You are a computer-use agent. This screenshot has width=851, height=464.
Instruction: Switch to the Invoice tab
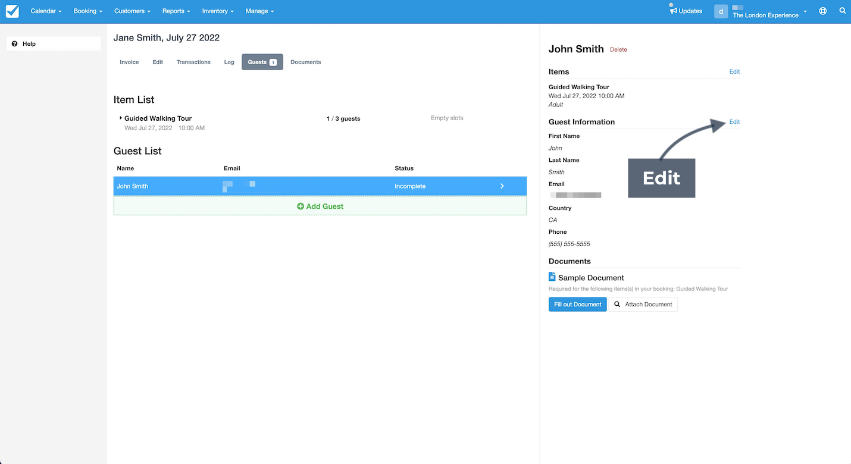[129, 62]
